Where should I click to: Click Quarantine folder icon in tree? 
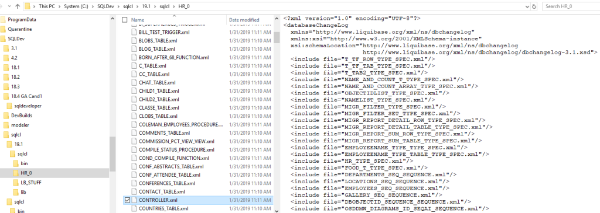3,29
